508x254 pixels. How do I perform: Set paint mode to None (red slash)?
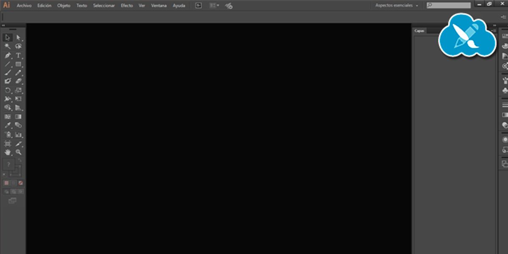tap(20, 183)
